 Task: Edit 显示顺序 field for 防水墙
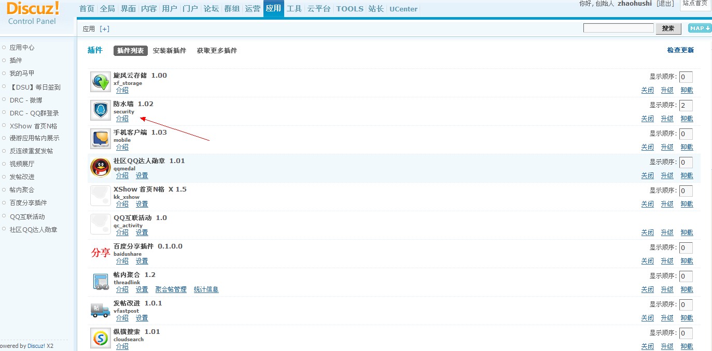click(x=686, y=106)
